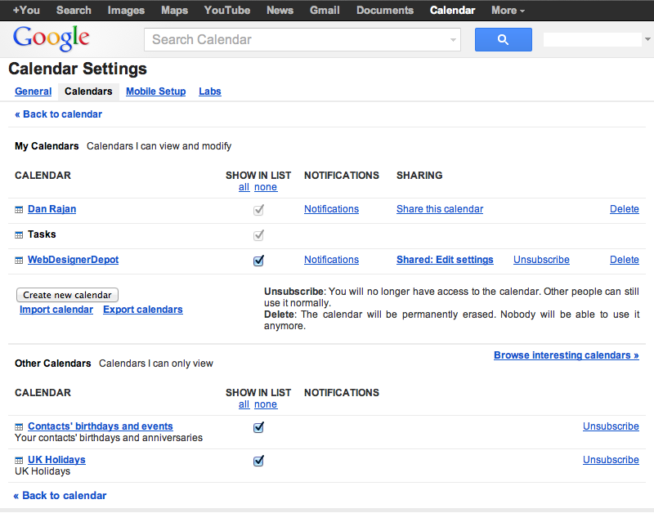Open News from the top bar
This screenshot has height=513, width=654.
(280, 10)
